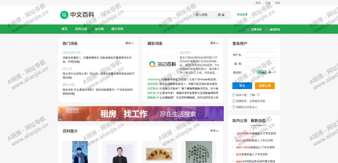Focus the 验证码 input field

(250, 73)
